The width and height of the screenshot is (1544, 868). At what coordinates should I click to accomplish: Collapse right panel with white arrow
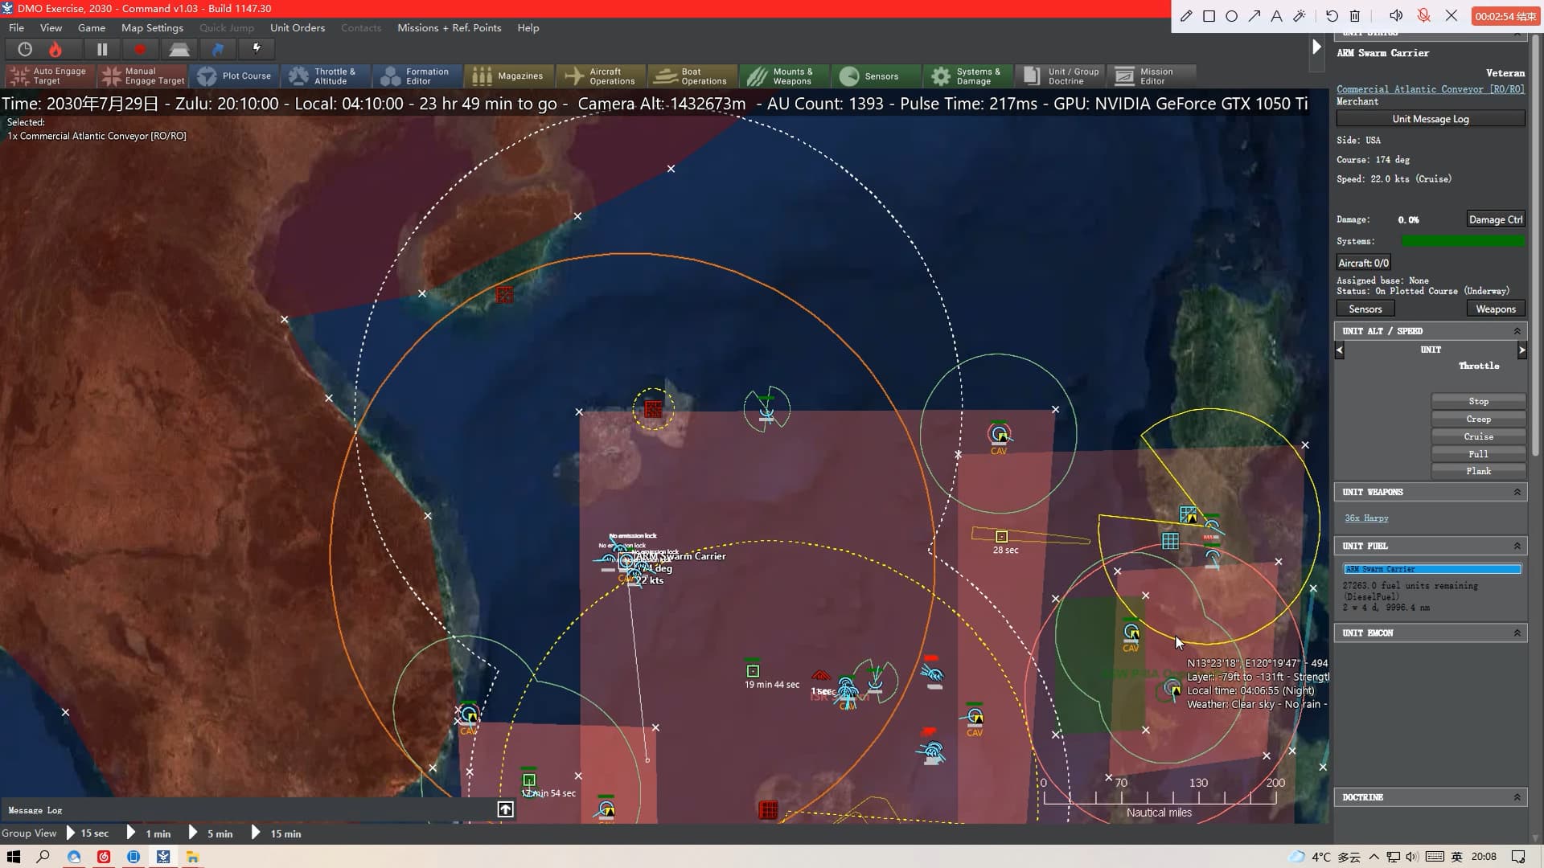point(1316,47)
